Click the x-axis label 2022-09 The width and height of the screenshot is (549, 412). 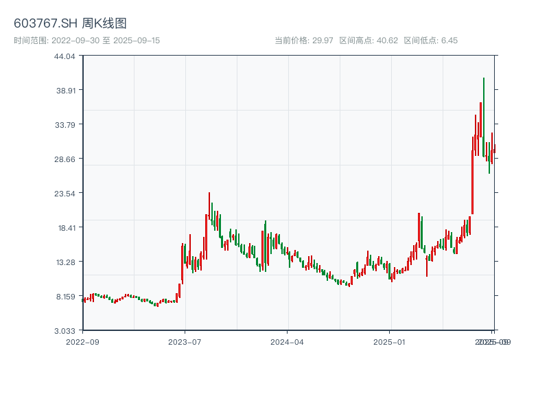tap(82, 342)
